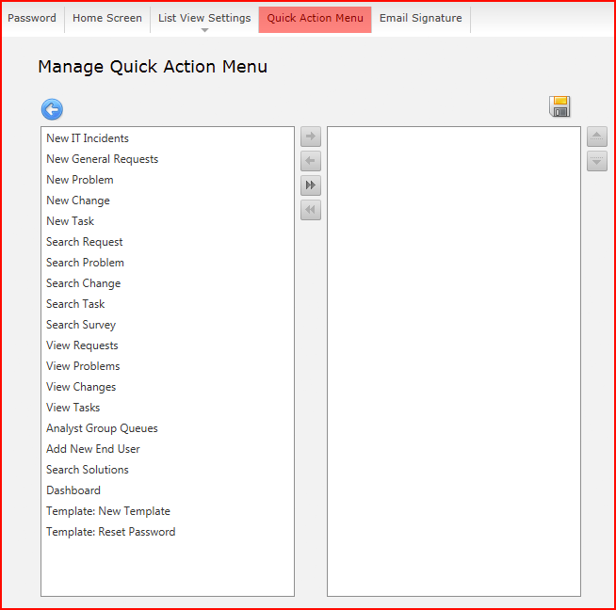Select the Dashboard list item
Screen dimensions: 616x610
point(168,490)
